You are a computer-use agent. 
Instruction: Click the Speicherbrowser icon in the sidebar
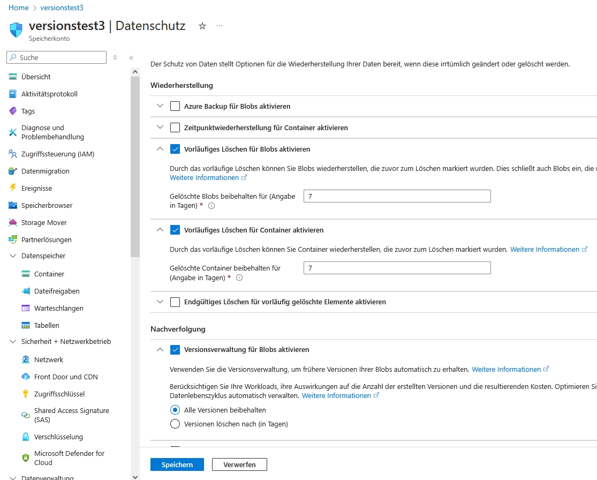pyautogui.click(x=13, y=205)
